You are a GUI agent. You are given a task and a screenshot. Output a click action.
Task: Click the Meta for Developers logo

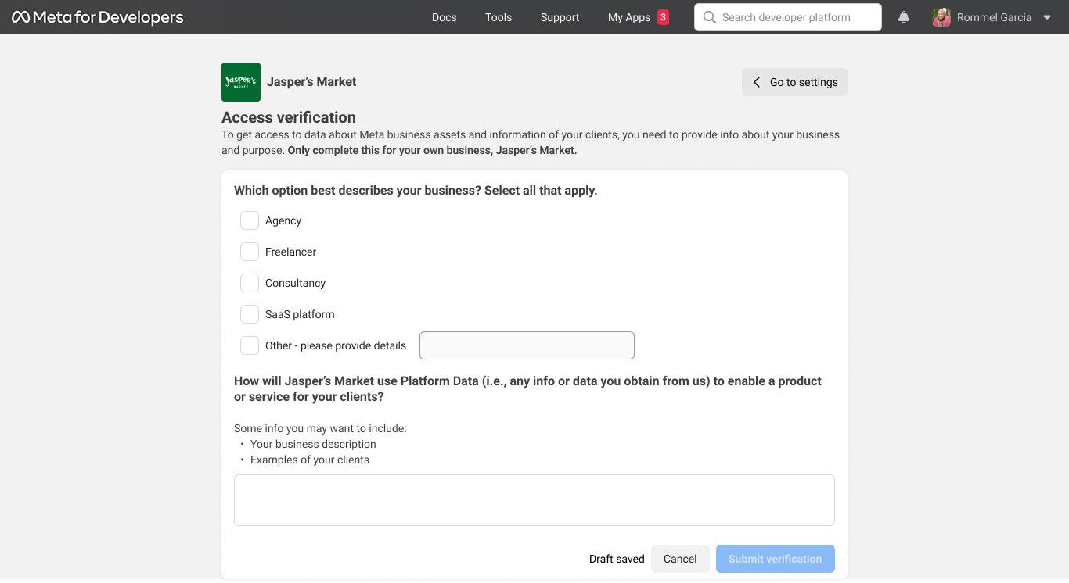(98, 17)
